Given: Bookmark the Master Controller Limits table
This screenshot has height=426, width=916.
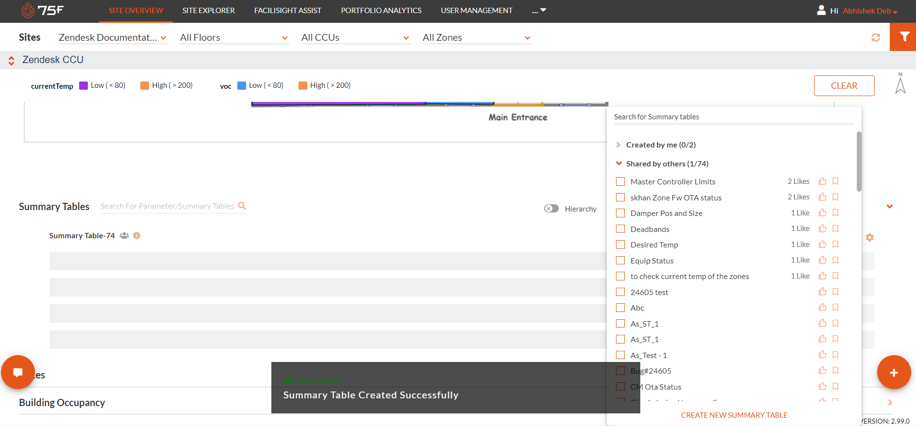Looking at the screenshot, I should pyautogui.click(x=835, y=181).
